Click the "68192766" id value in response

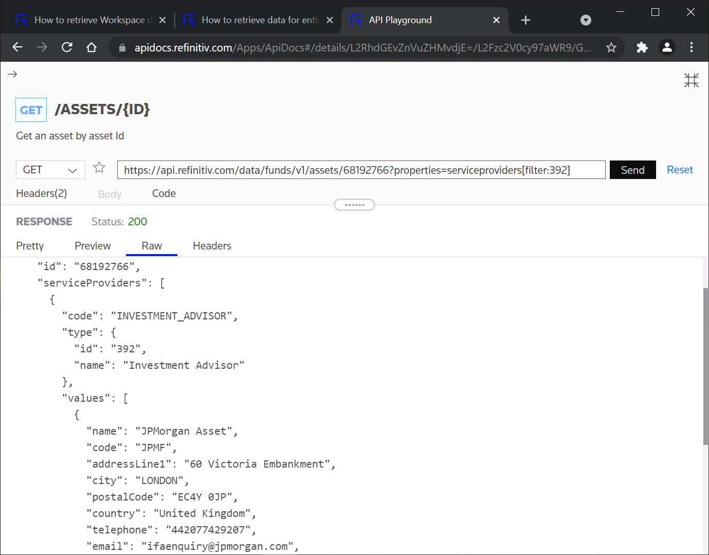pos(104,266)
